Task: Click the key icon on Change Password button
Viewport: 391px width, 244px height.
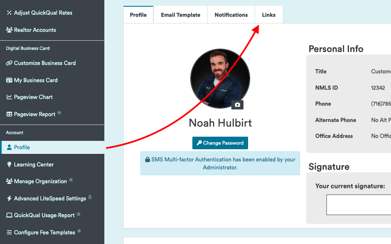Action: (x=199, y=143)
